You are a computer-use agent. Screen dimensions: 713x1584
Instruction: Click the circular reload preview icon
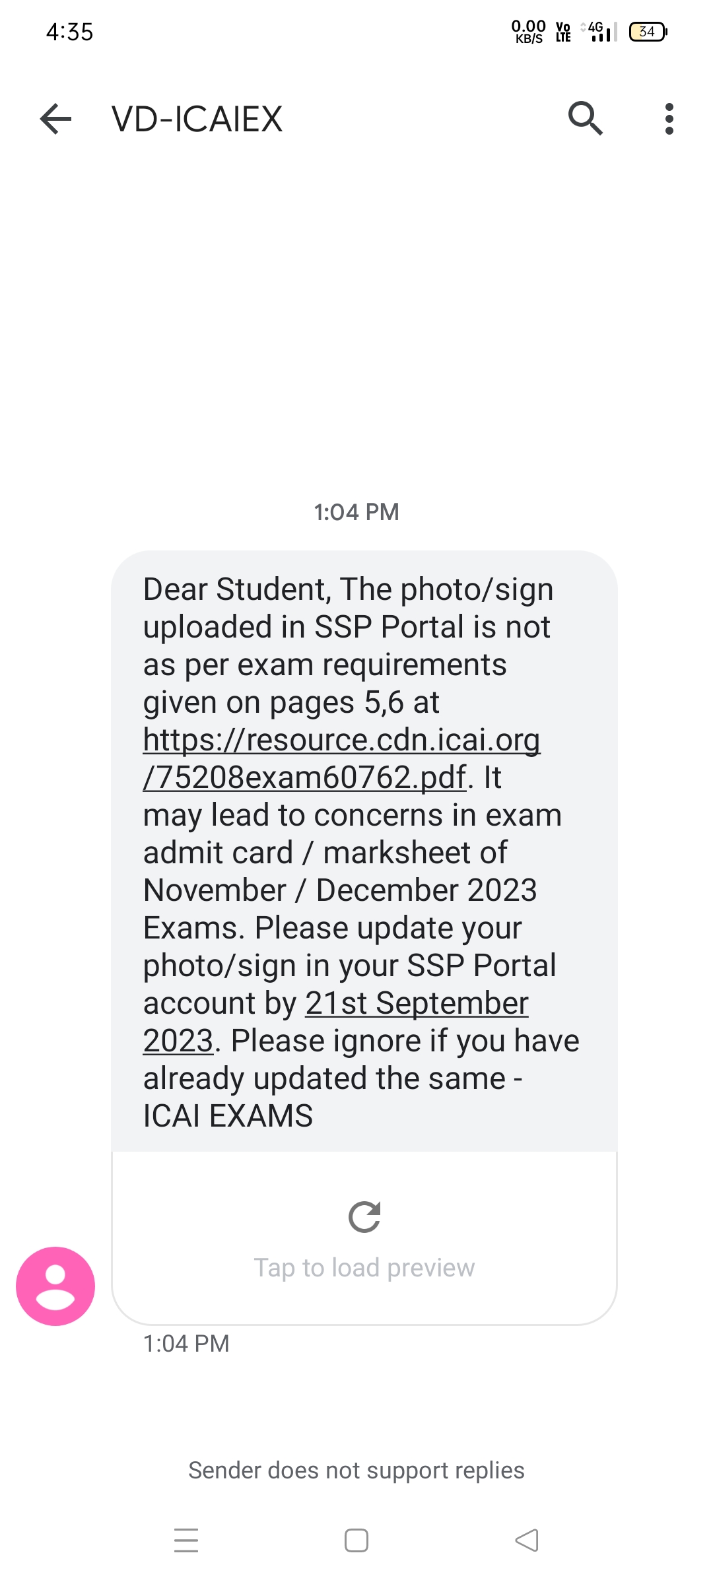364,1217
